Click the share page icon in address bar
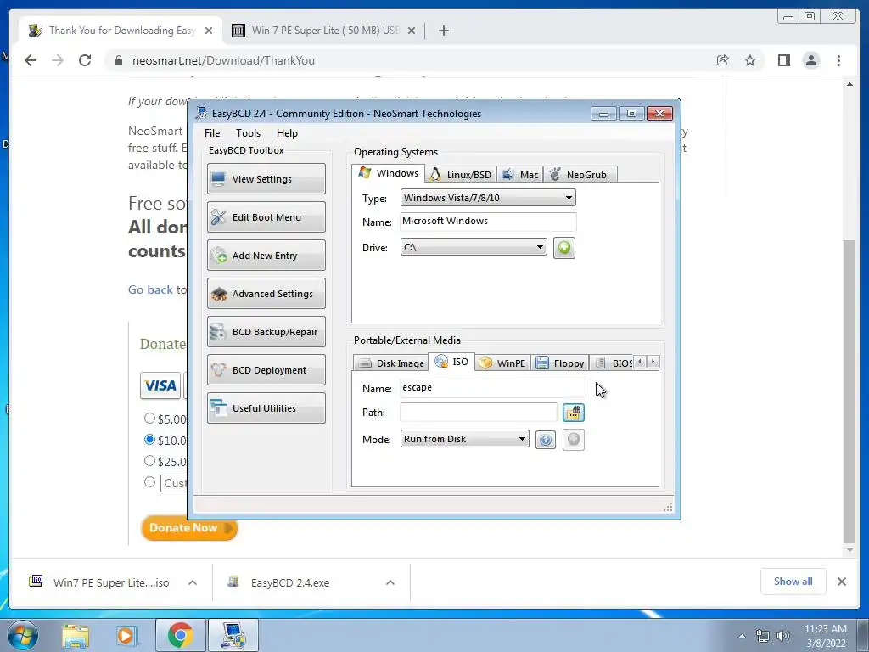This screenshot has width=869, height=652. [x=722, y=60]
